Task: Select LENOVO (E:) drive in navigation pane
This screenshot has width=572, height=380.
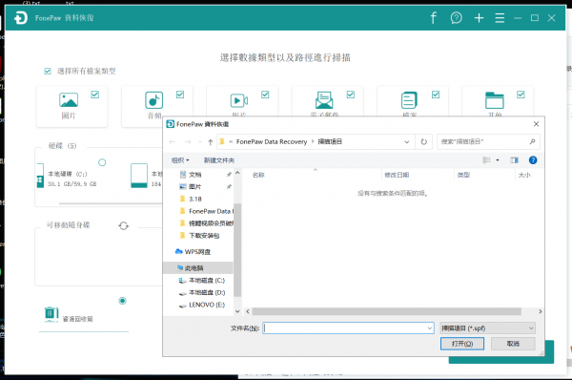Action: pyautogui.click(x=202, y=305)
